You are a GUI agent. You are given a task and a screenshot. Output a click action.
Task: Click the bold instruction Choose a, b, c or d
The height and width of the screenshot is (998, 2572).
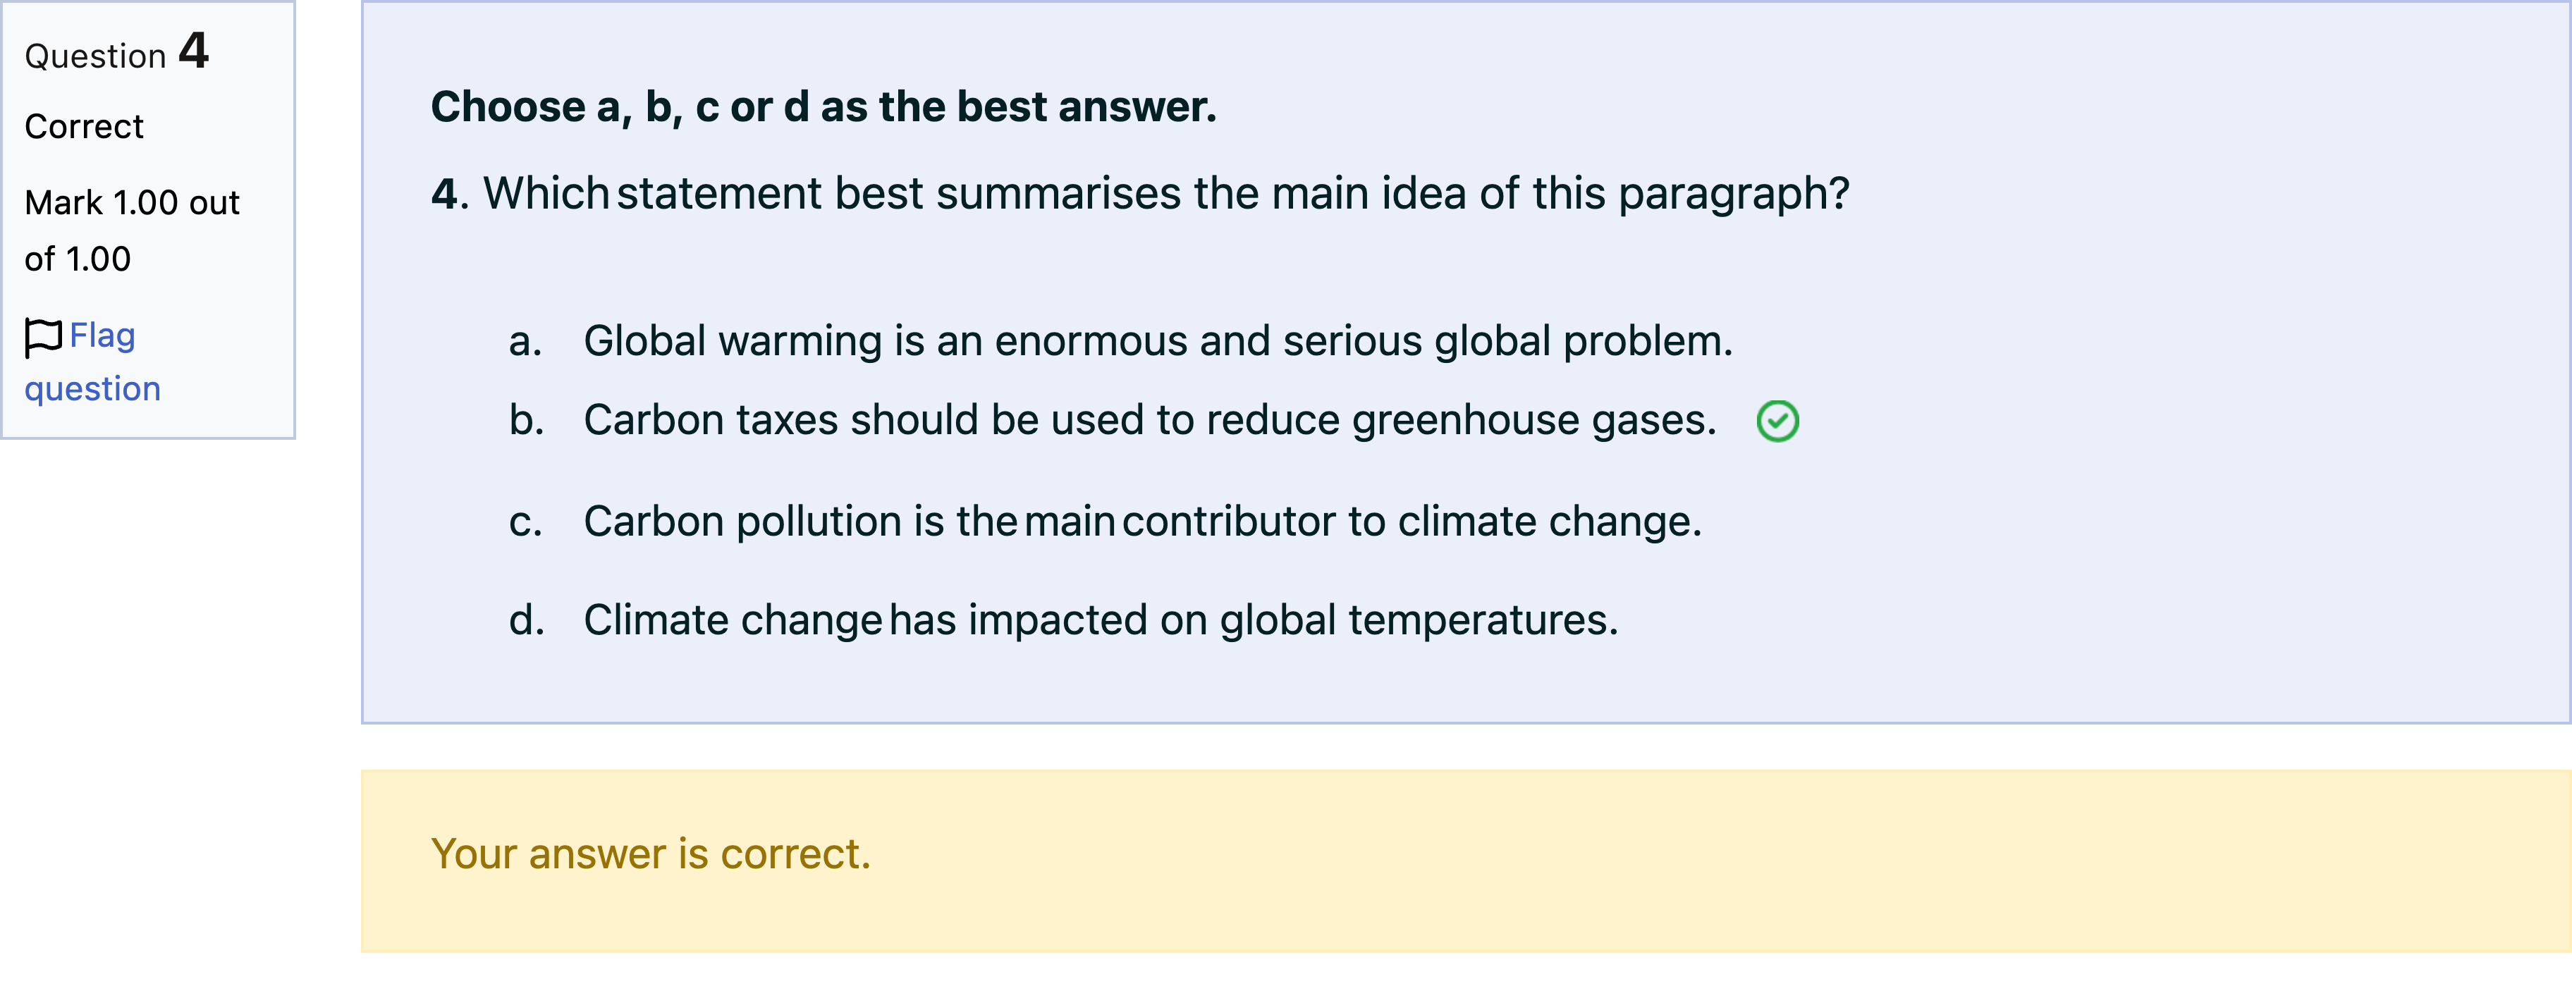tap(823, 107)
